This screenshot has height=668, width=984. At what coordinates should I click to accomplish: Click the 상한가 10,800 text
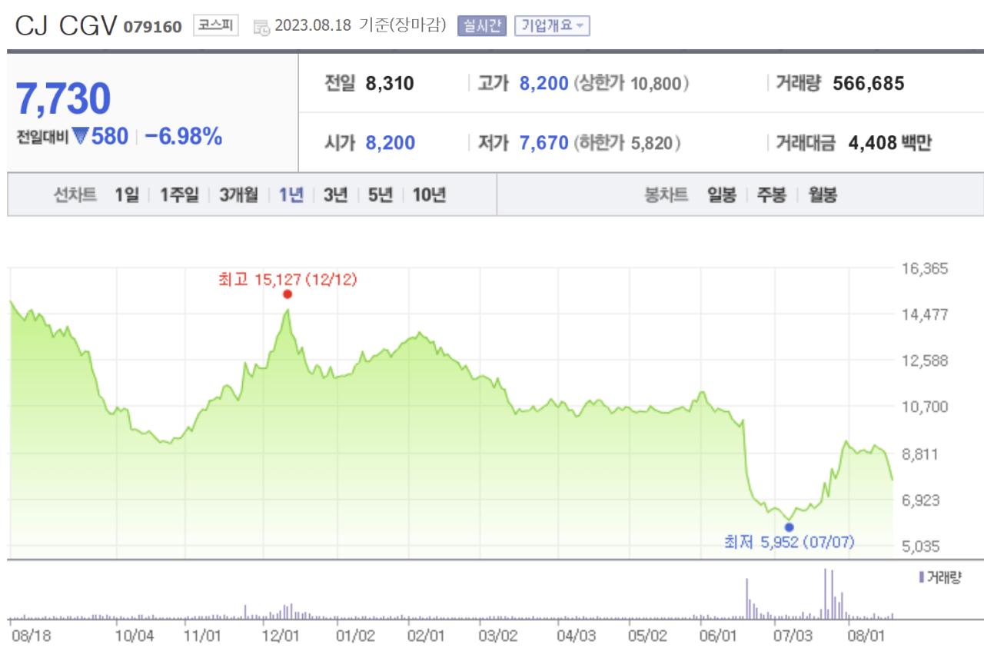631,84
